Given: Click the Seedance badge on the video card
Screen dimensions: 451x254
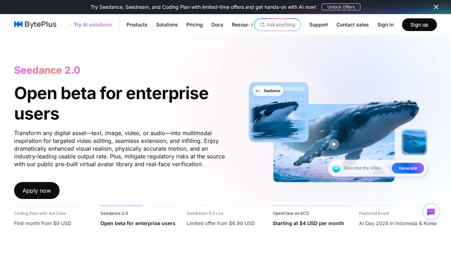Looking at the screenshot, I should point(268,91).
